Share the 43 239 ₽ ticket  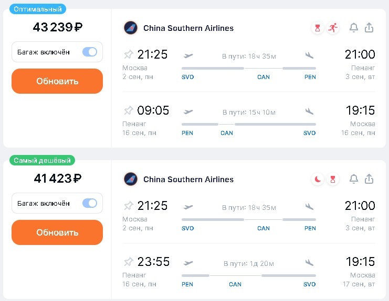(369, 28)
